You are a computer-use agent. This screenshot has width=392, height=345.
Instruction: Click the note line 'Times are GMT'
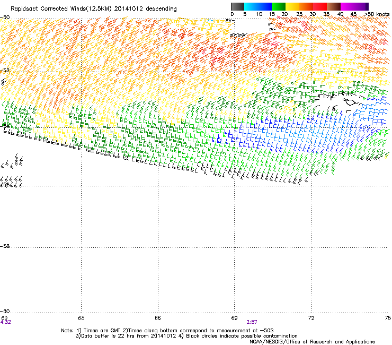click(x=100, y=331)
